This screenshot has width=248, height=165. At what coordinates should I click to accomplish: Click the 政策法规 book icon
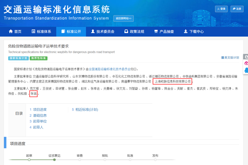click(x=126, y=31)
